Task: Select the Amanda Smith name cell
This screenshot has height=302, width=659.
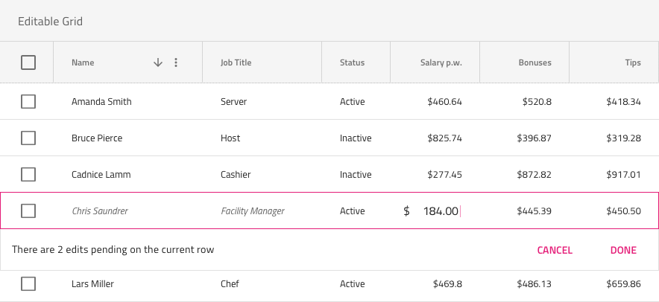Action: coord(101,101)
